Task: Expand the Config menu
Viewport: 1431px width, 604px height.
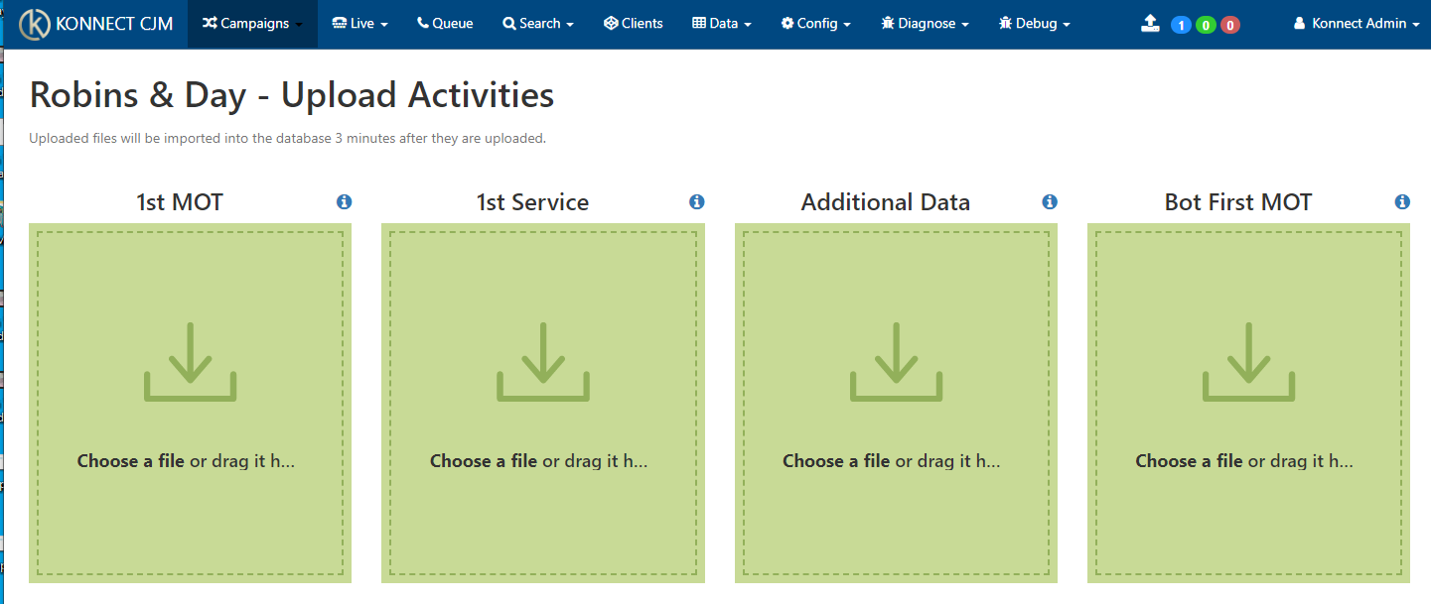Action: tap(816, 23)
